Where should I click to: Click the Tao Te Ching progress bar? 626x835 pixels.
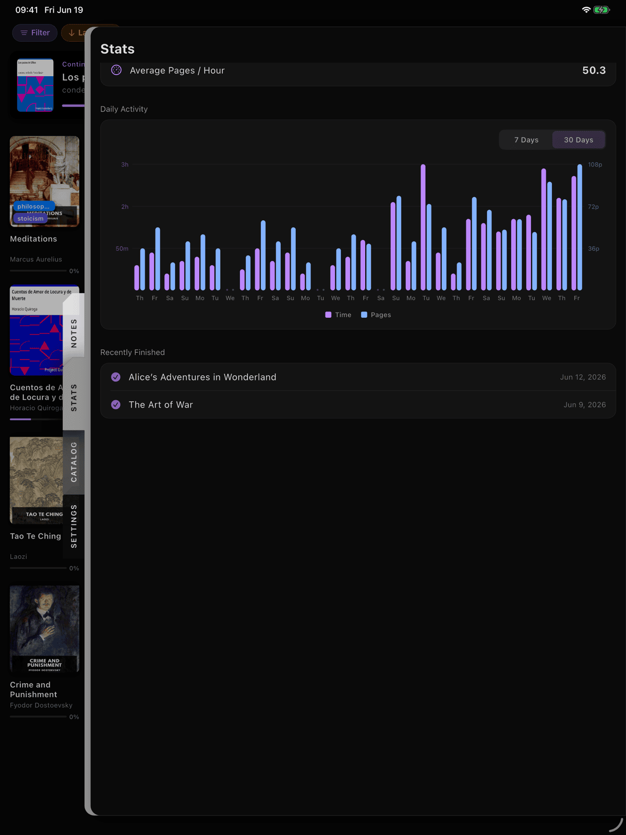point(38,568)
